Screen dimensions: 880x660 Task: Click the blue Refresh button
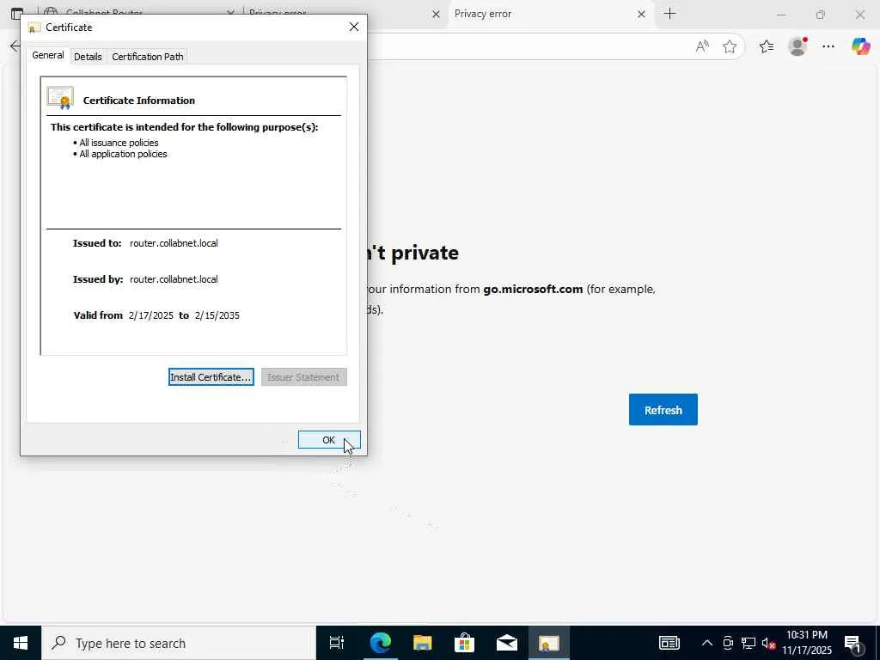(663, 410)
